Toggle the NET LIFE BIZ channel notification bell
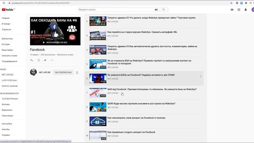The width and height of the screenshot is (254, 143). coord(77,72)
